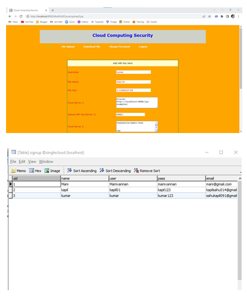Open the Image viewer tool

52,171
